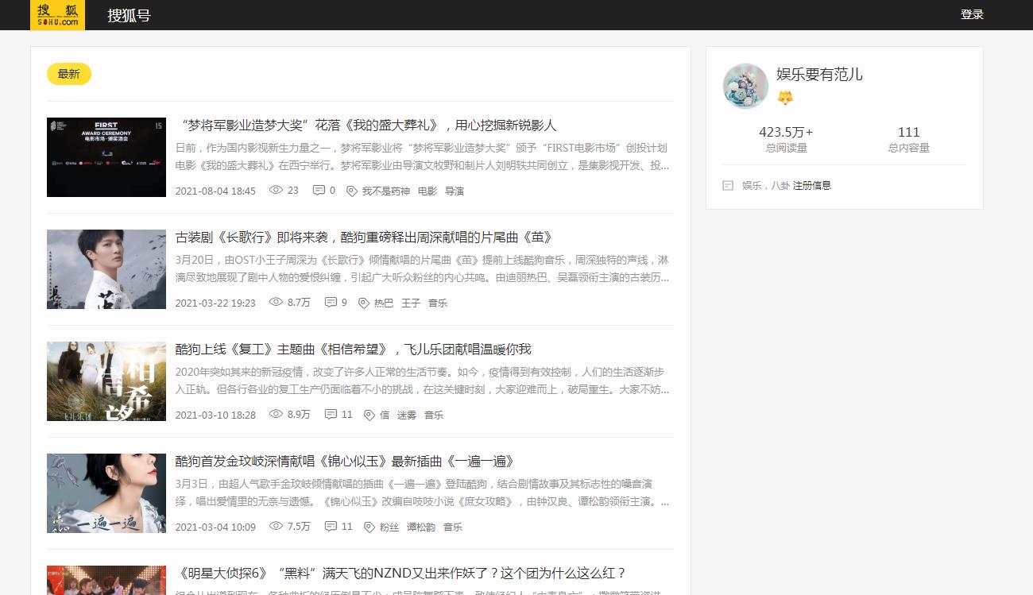Click the tag icon before 信 tag

(x=369, y=415)
